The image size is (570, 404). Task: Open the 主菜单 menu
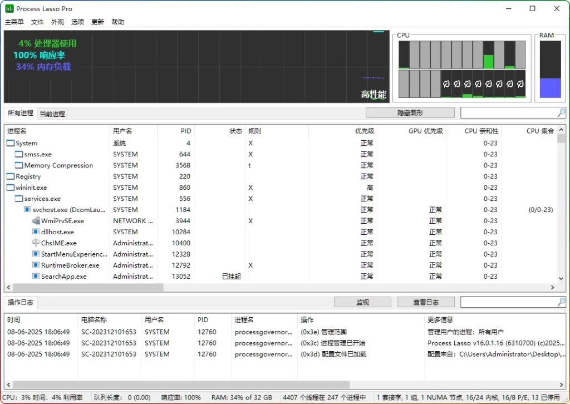pos(14,22)
